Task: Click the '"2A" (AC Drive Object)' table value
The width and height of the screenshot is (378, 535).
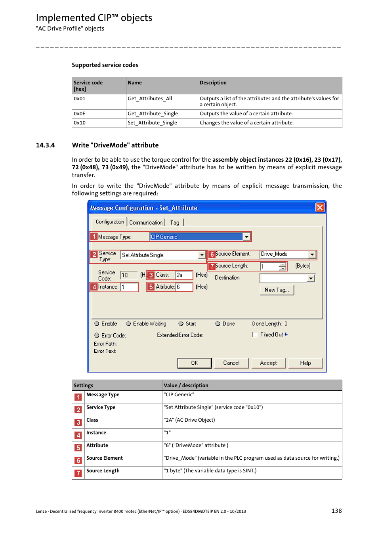Action: coord(189,420)
